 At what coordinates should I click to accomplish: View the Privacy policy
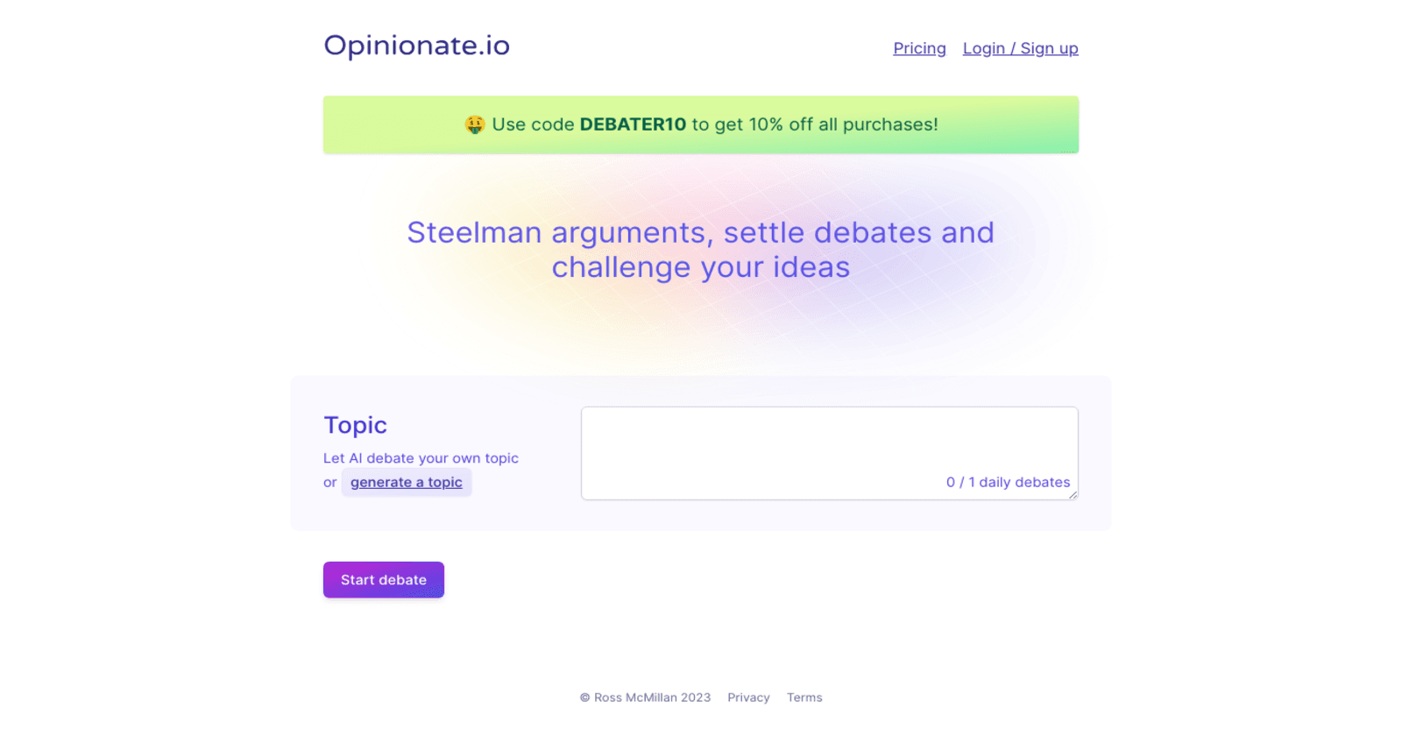(x=748, y=697)
